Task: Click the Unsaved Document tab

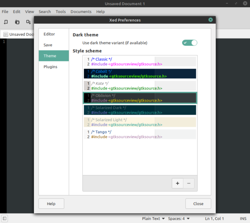Action: click(x=19, y=34)
